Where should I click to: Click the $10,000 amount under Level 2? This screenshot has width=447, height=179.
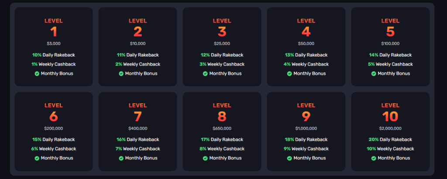138,44
